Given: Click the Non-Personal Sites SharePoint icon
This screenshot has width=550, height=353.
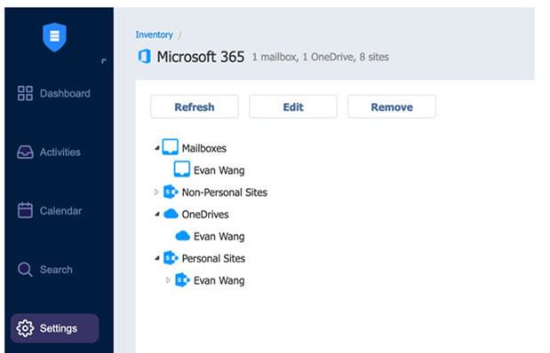Looking at the screenshot, I should (x=171, y=192).
